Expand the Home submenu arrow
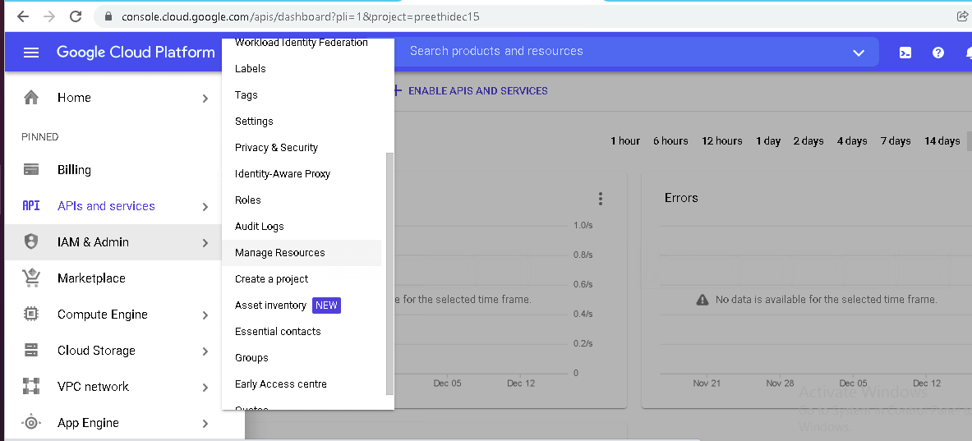The width and height of the screenshot is (972, 441). [205, 98]
